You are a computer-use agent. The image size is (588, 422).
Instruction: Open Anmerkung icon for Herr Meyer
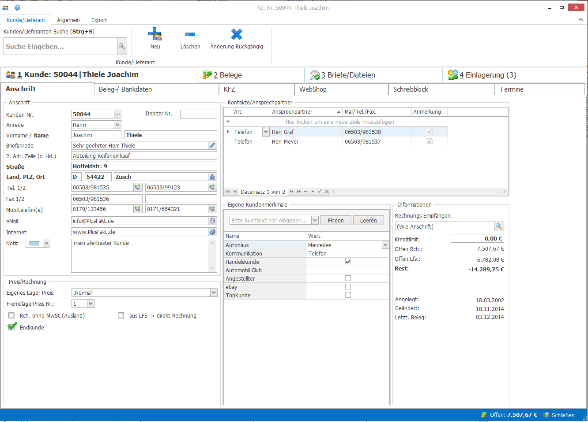[430, 141]
